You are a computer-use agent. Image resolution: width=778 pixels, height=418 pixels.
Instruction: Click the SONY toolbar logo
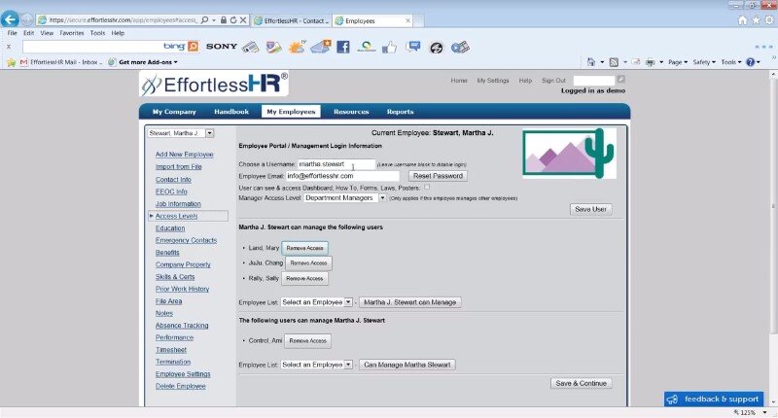pos(221,47)
